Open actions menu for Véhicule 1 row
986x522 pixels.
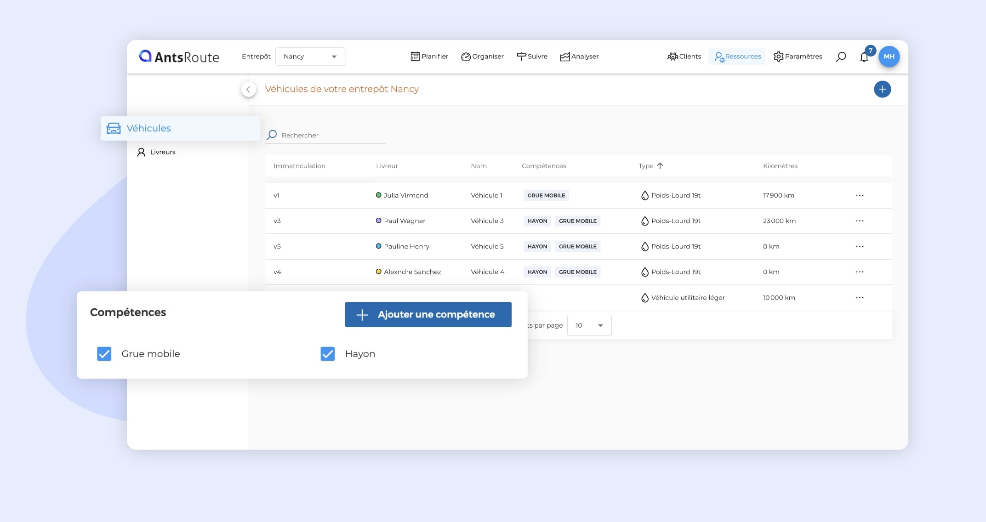click(860, 195)
